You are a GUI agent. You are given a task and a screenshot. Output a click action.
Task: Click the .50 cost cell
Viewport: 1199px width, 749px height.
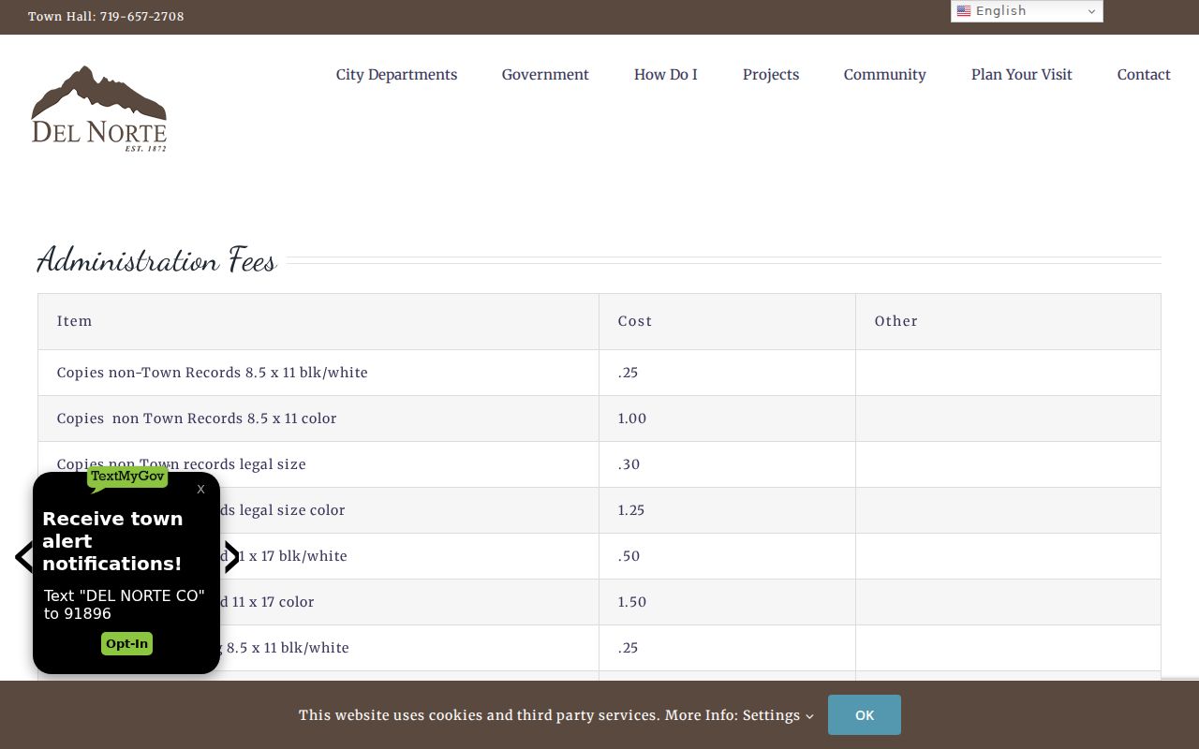click(x=727, y=556)
